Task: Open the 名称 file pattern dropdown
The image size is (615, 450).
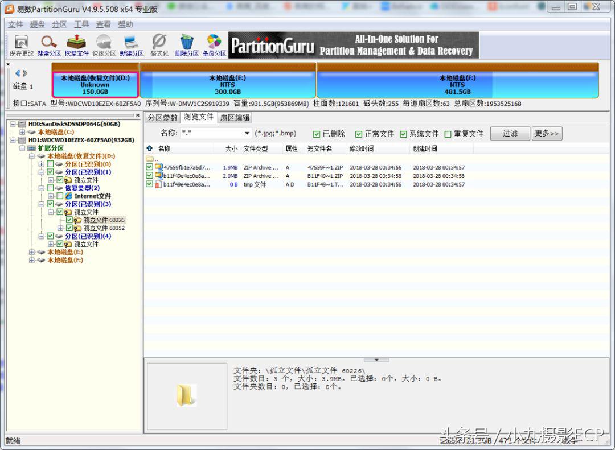Action: 247,134
